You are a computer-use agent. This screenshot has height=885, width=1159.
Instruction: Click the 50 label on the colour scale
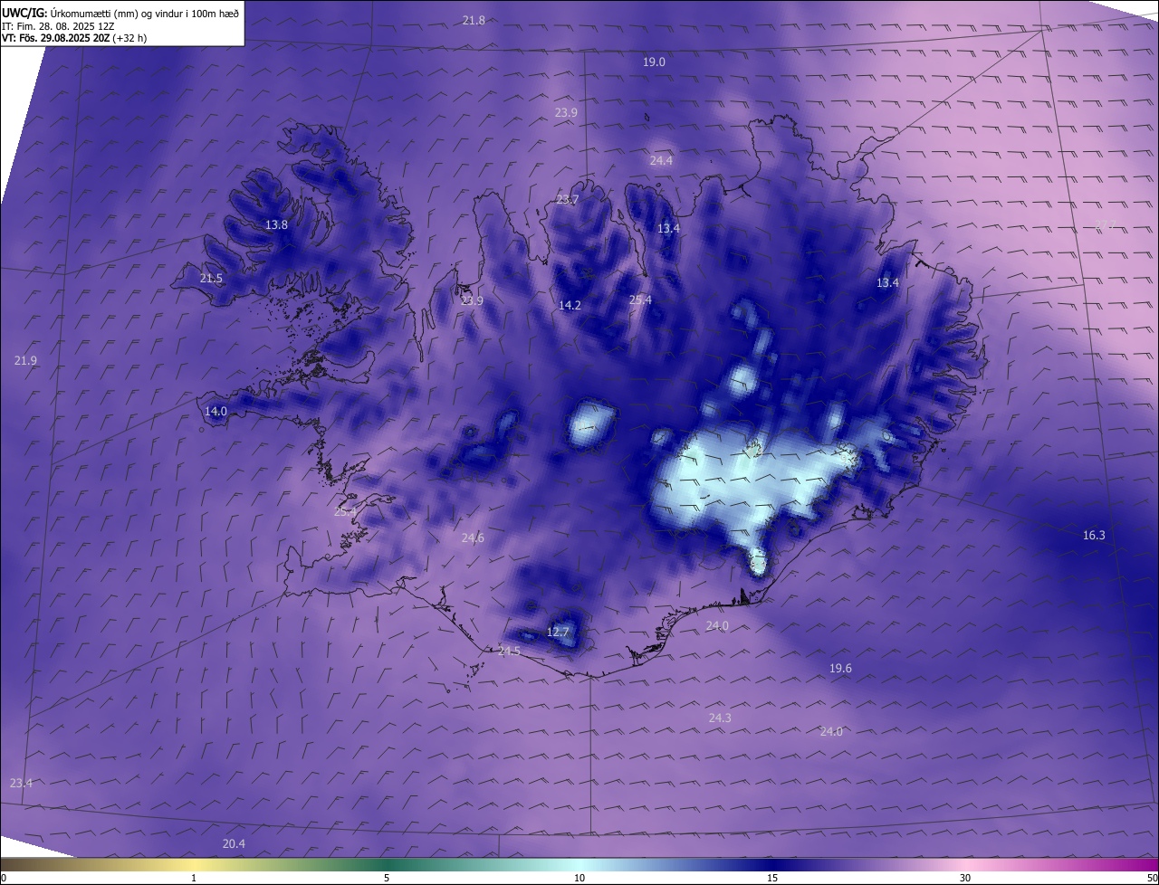coord(1152,878)
